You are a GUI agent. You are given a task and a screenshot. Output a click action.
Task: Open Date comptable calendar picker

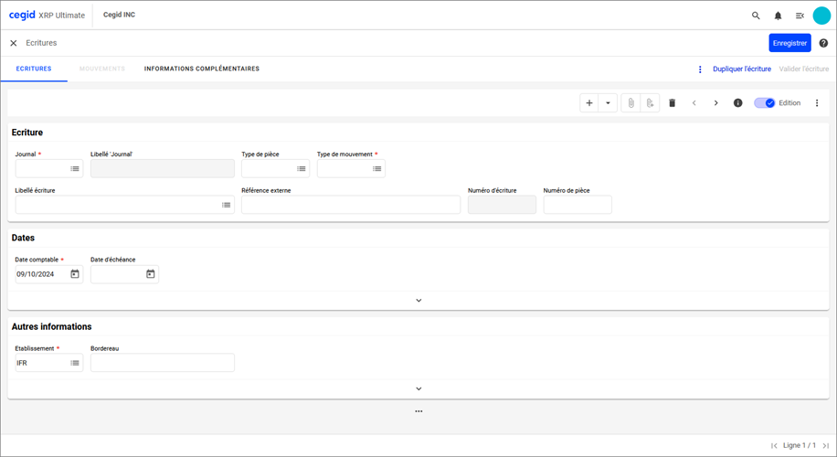pos(75,274)
